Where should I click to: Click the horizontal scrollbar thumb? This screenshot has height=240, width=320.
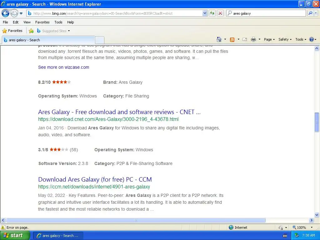136,220
